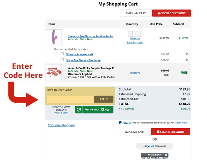Click the bottom Secure Checkout button
Screen dimensions: 207x160
170,132
